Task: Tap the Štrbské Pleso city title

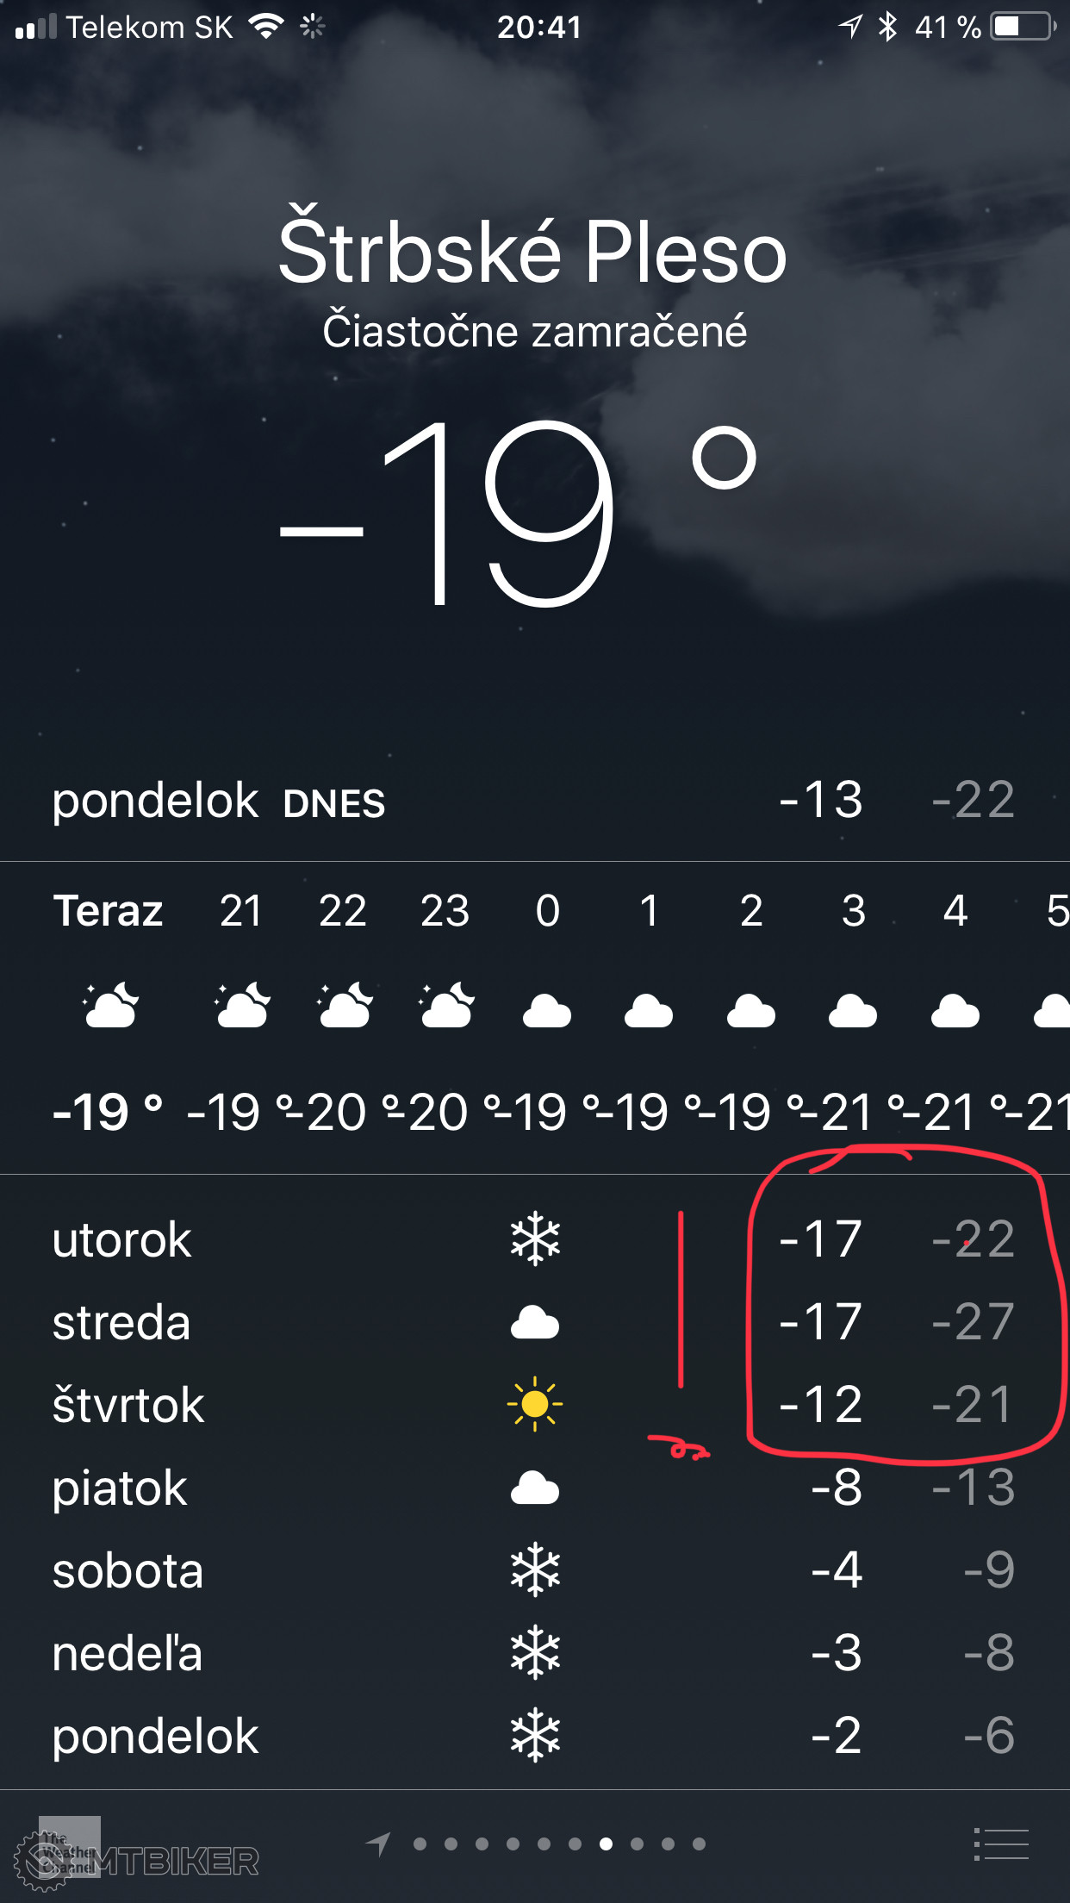Action: point(533,252)
